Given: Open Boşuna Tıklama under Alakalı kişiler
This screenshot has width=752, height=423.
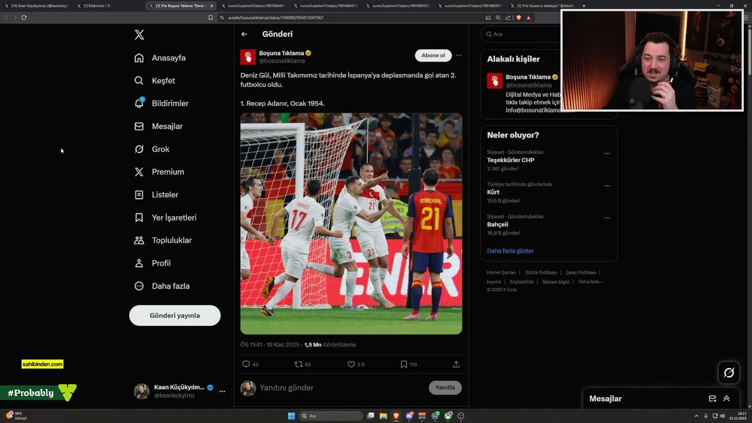Looking at the screenshot, I should click(528, 77).
